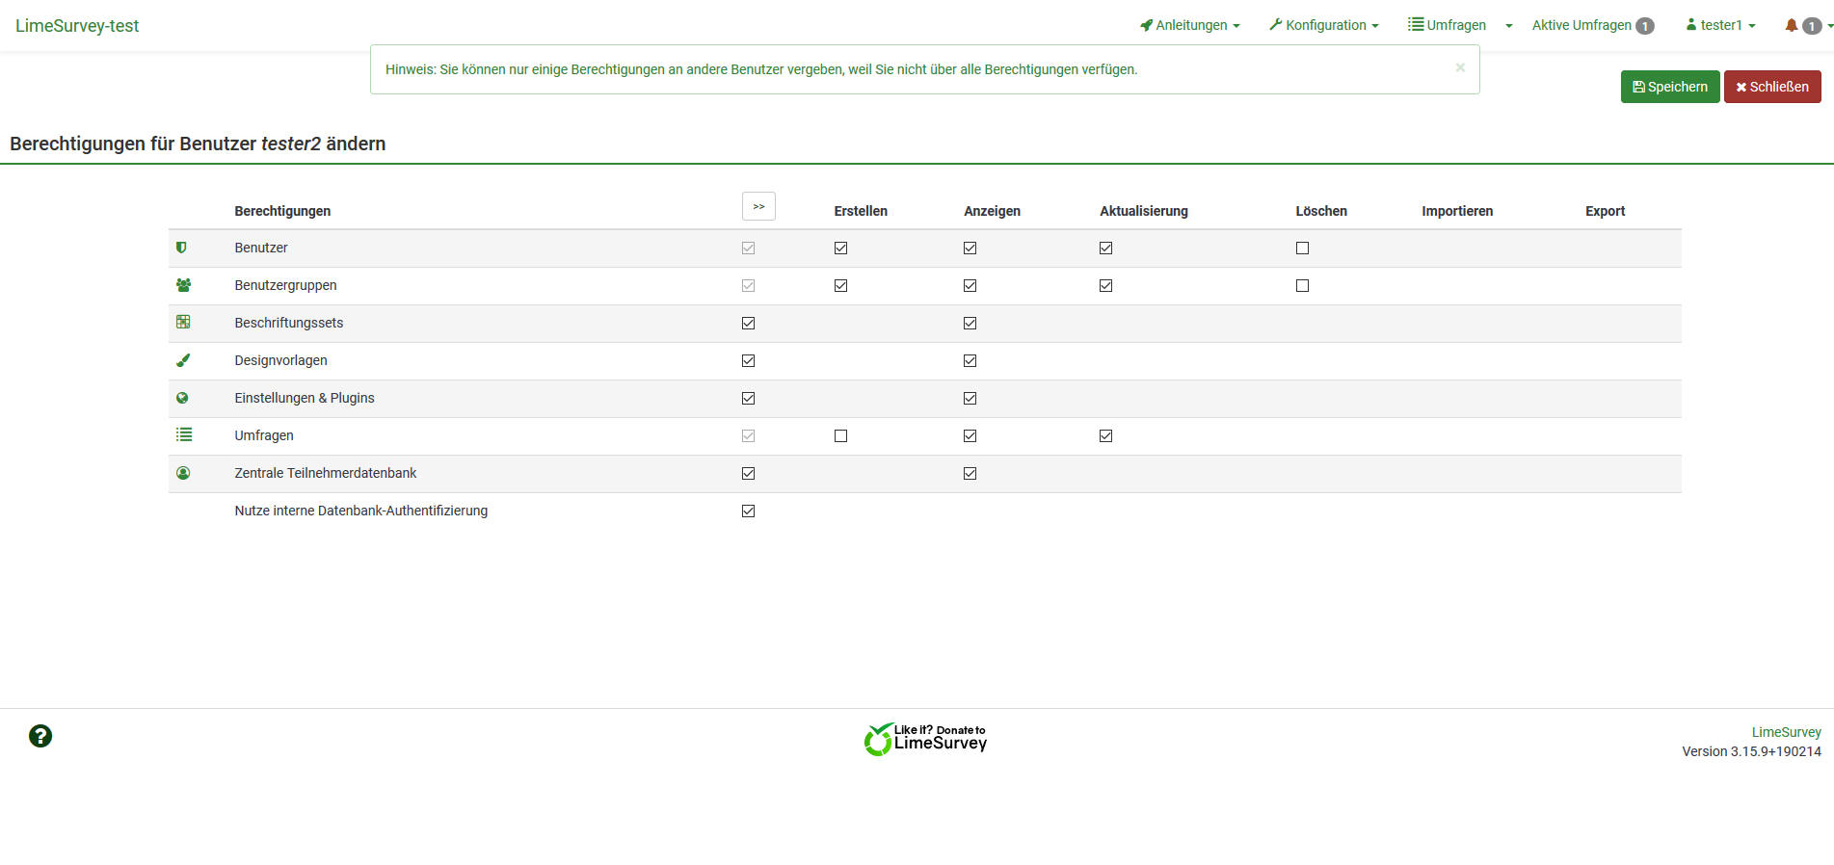This screenshot has height=865, width=1834.
Task: Click the Beschriftungssets grid icon
Action: click(x=183, y=322)
